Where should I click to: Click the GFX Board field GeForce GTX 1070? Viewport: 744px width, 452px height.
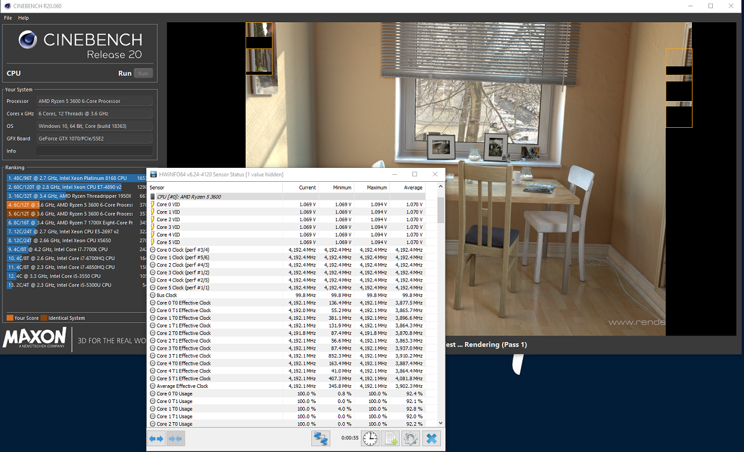point(95,139)
